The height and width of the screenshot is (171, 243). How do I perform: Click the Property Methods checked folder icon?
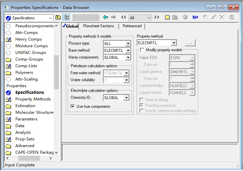[8, 99]
